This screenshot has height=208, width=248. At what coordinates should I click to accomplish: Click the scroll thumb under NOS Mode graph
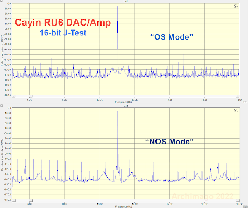coord(31,201)
